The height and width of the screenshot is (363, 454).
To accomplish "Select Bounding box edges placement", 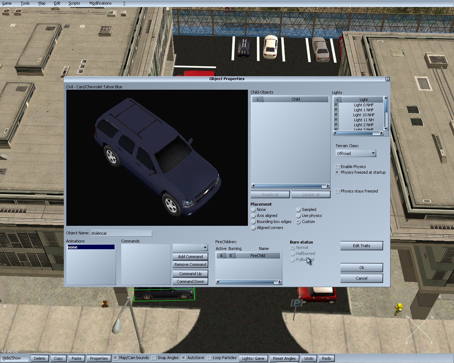I will (x=253, y=222).
